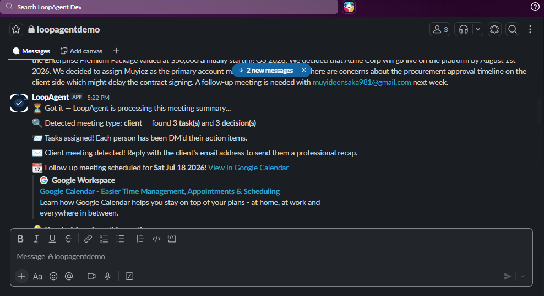Jump to the 2 new messages
Viewport: 544px width, 296px height.
tap(266, 71)
